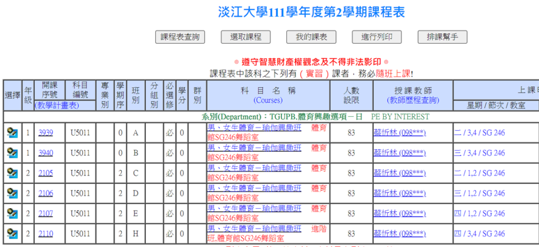Click the (教學計畫表) header link

pyautogui.click(x=57, y=105)
